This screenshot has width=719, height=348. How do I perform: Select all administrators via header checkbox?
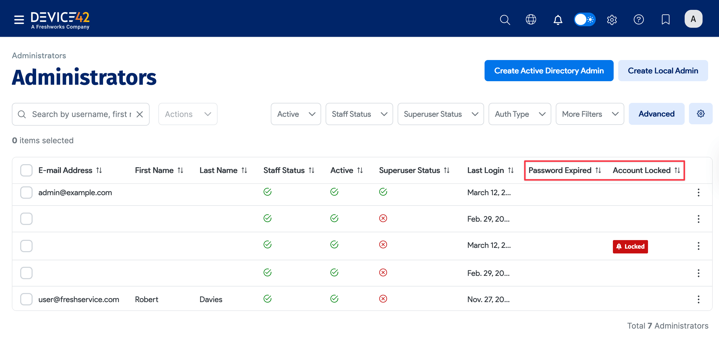click(26, 170)
